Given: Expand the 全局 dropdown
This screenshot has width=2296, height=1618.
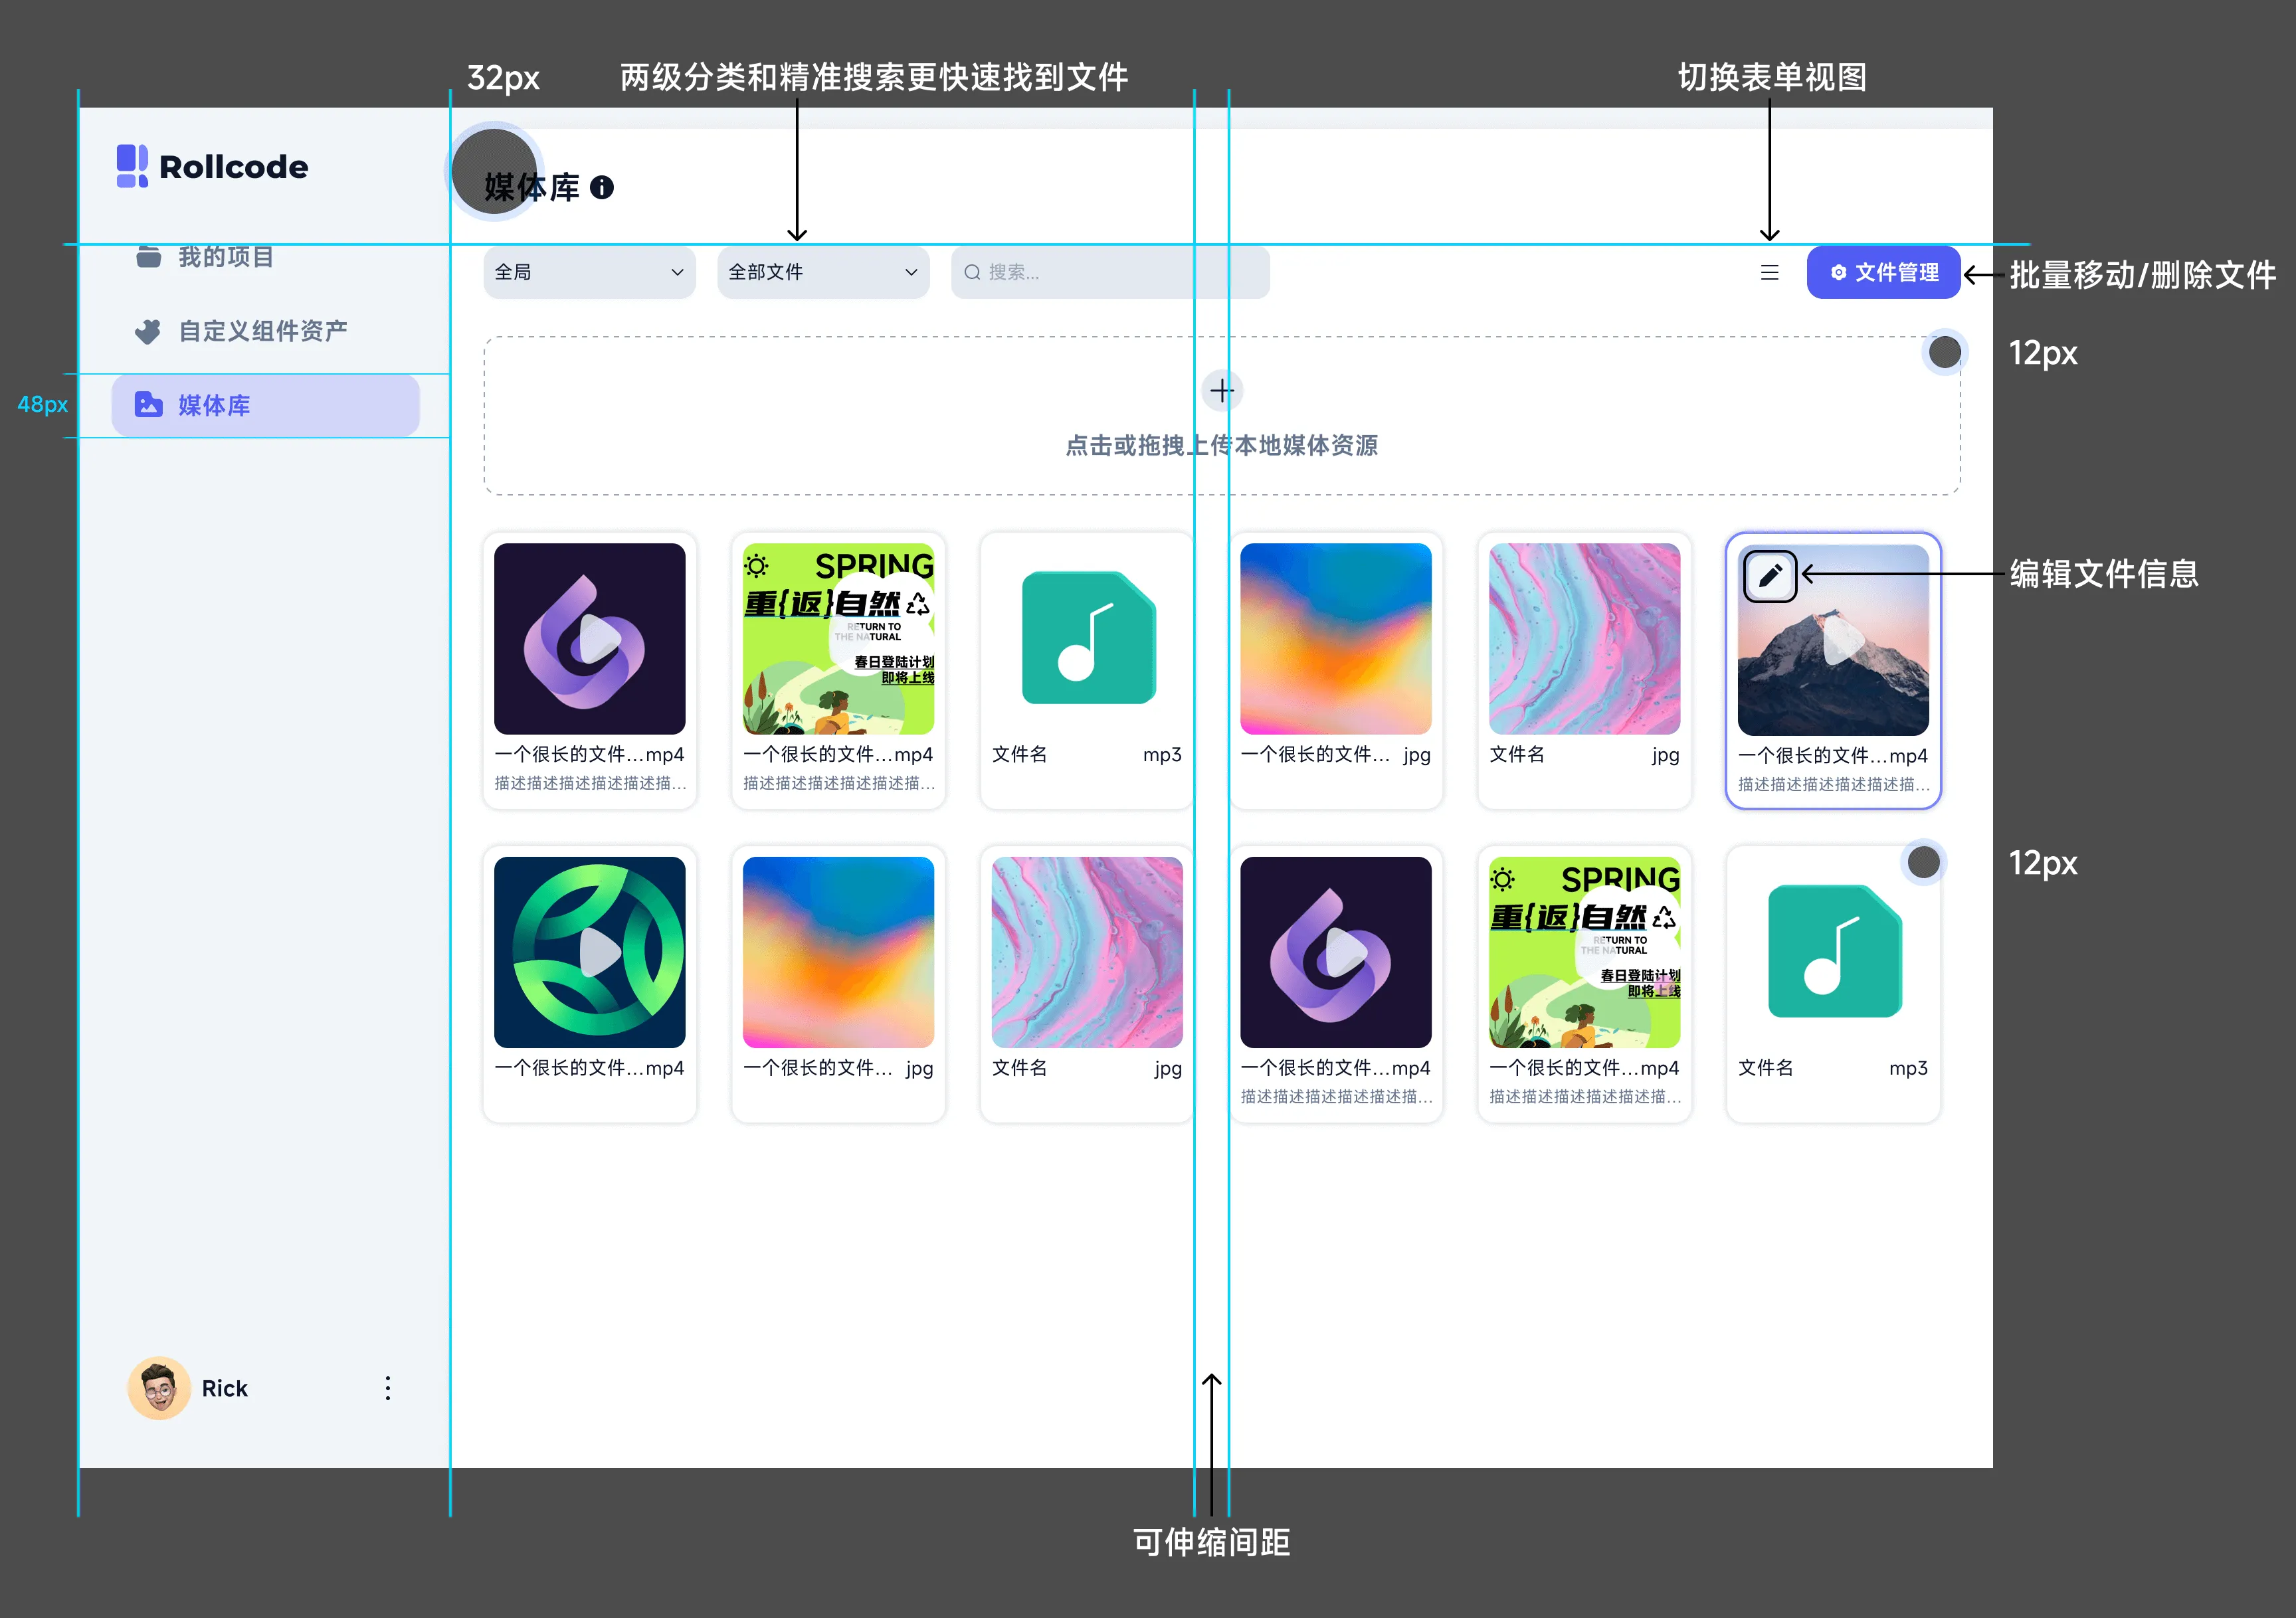Looking at the screenshot, I should (589, 272).
